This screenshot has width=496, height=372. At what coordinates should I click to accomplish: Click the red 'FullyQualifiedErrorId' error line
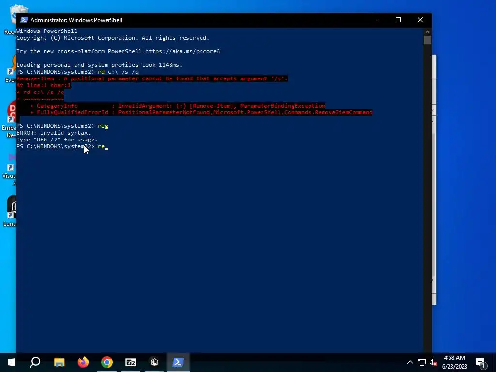pos(201,112)
